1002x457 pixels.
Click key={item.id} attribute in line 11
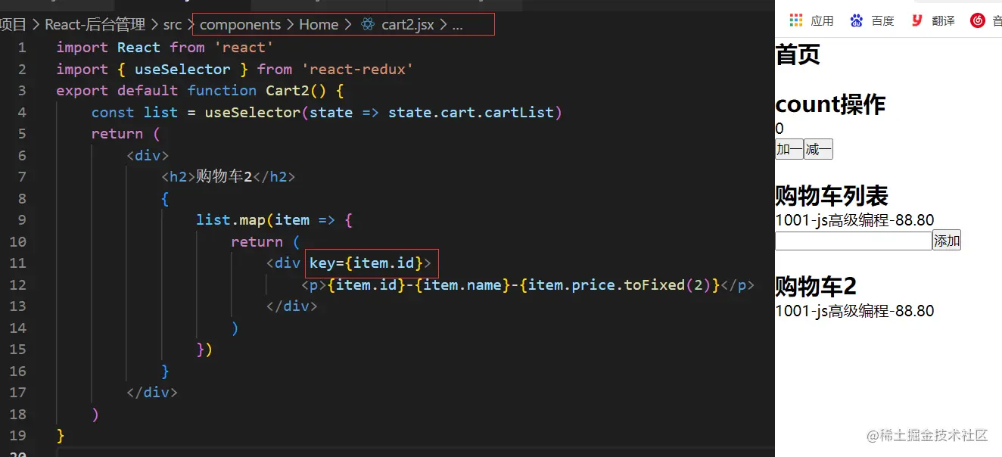pyautogui.click(x=366, y=263)
